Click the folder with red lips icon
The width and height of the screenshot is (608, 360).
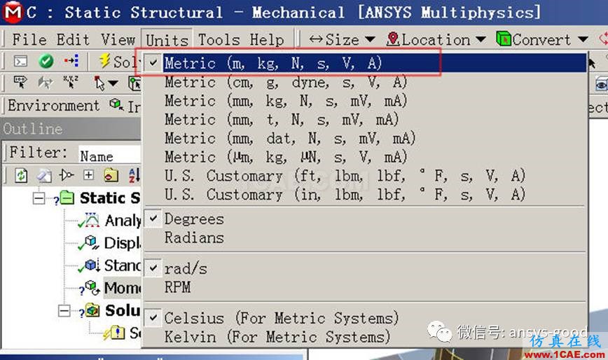pyautogui.click(x=111, y=175)
